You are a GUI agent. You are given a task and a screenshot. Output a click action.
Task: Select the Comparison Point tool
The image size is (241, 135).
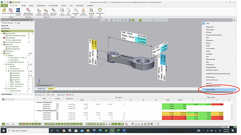click(76, 12)
